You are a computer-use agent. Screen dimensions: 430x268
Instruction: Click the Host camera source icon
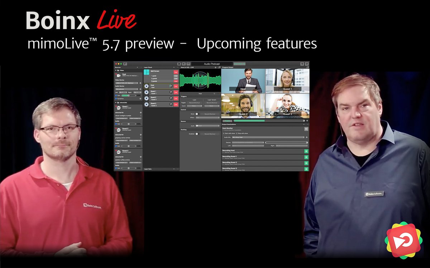119,75
